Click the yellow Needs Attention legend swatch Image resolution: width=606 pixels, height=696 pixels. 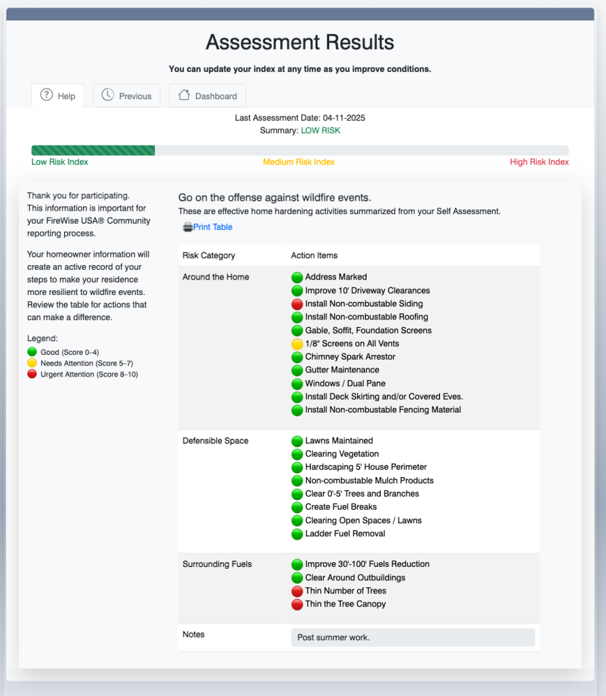tap(32, 363)
